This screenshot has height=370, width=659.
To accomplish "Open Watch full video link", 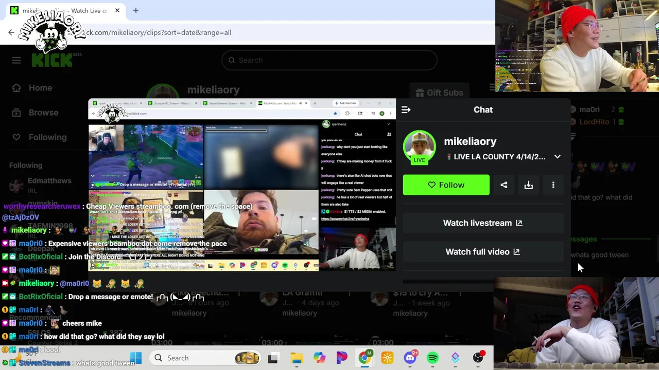I will [482, 252].
